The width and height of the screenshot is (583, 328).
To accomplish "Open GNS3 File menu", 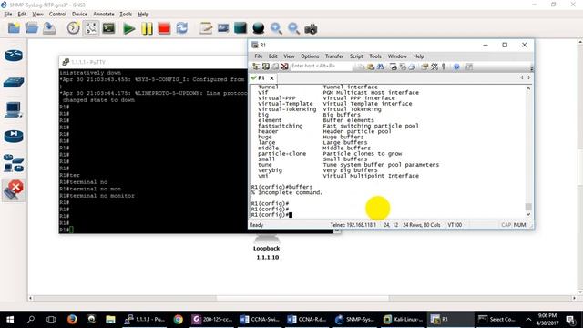I will [8, 15].
